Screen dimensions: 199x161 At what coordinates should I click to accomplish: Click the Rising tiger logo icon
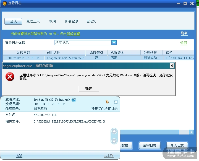(5, 3)
